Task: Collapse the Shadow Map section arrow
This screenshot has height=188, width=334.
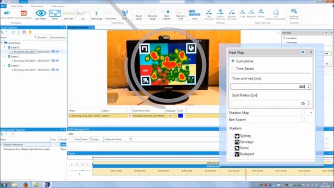Action: (311, 113)
